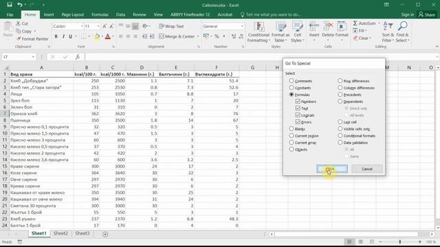Expand the Name Box dropdown arrow
Image resolution: width=440 pixels, height=247 pixels.
33,57
